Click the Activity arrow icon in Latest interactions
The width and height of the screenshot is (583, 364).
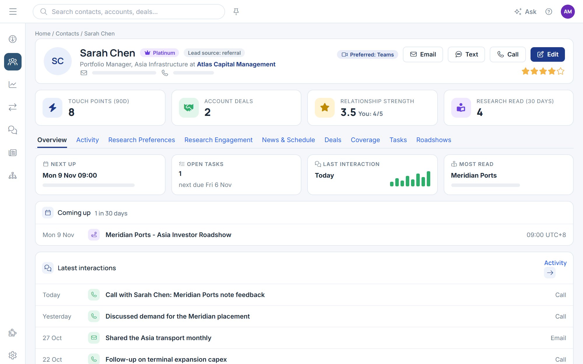pos(550,273)
